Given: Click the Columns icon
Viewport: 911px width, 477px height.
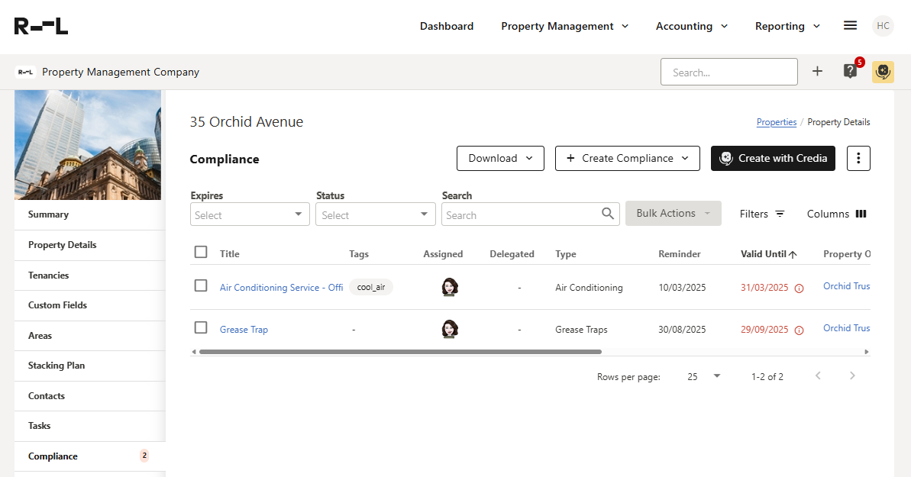Looking at the screenshot, I should pyautogui.click(x=861, y=214).
